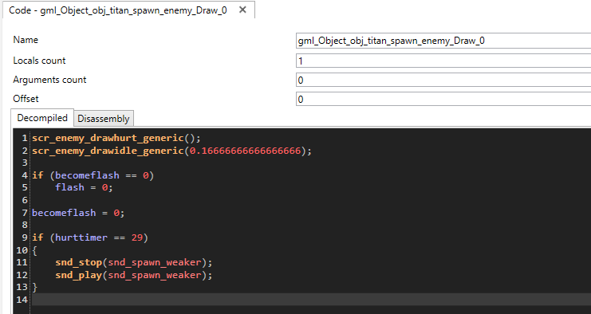591x314 pixels.
Task: Click the Name input field
Action: [443, 41]
